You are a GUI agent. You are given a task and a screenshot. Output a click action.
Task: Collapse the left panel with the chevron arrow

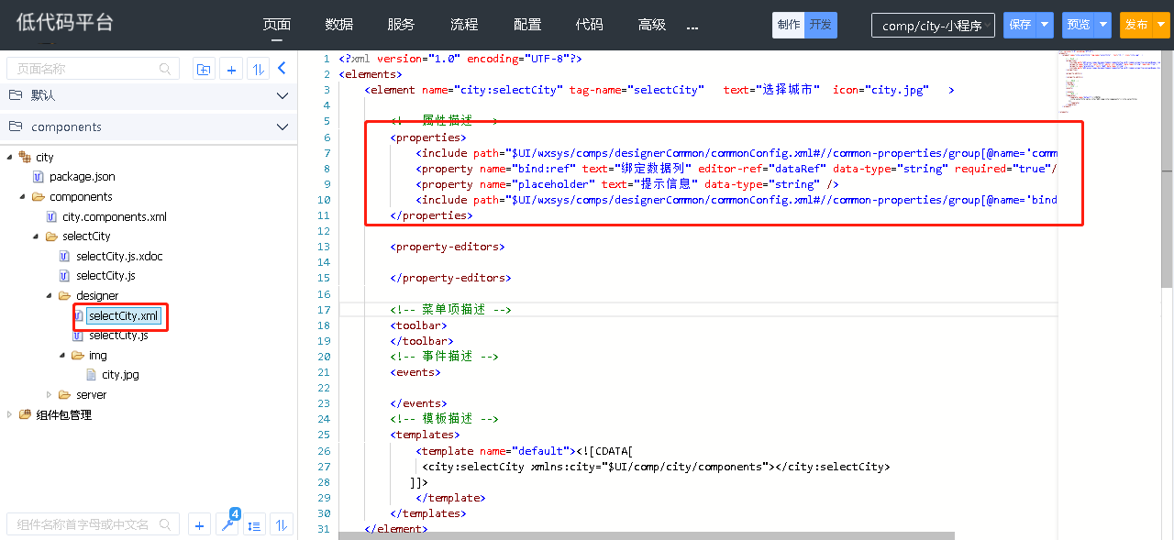tap(282, 68)
